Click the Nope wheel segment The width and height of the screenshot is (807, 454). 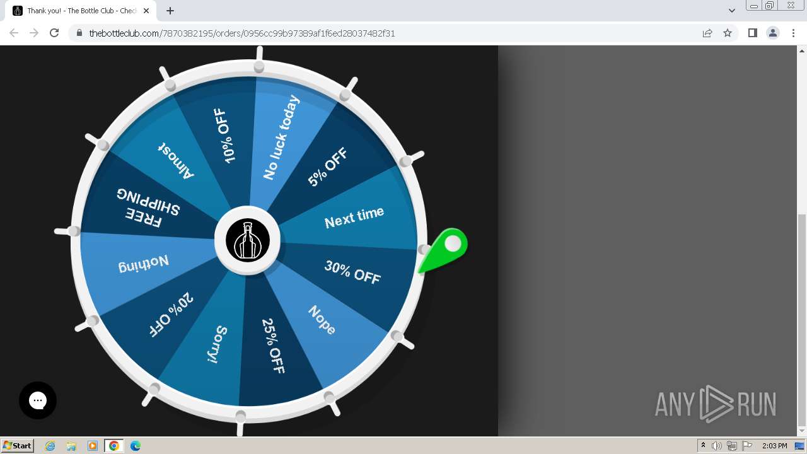click(x=322, y=320)
